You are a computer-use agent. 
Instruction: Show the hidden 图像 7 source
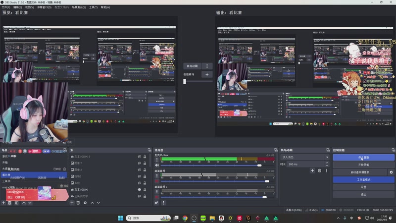pos(140,164)
